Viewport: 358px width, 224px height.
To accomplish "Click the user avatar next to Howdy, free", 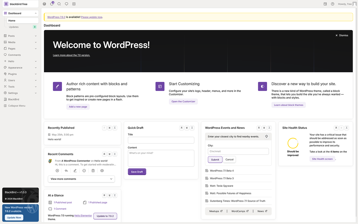I will [x=355, y=4].
